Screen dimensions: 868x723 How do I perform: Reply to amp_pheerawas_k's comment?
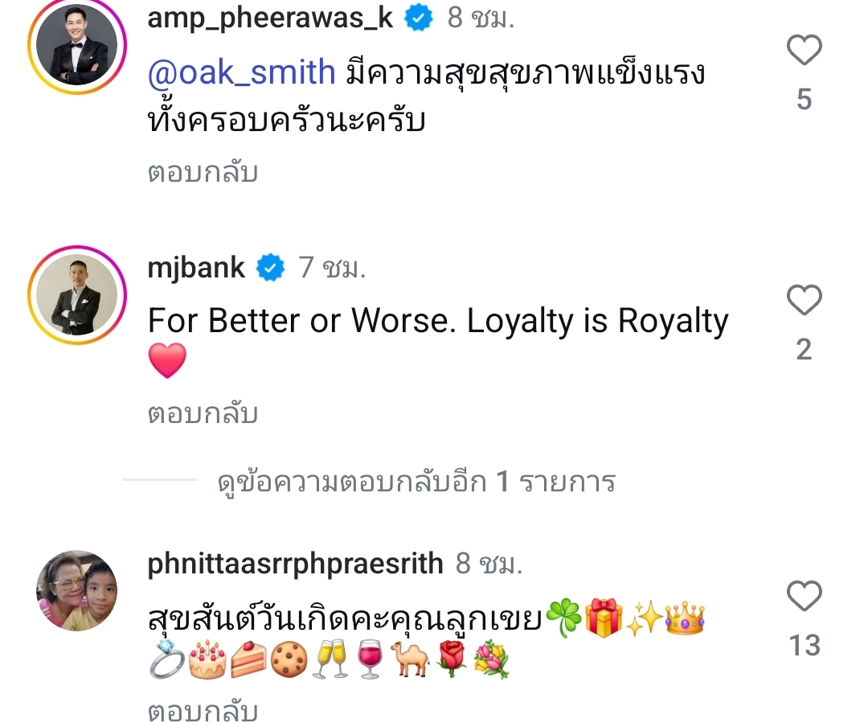point(203,173)
